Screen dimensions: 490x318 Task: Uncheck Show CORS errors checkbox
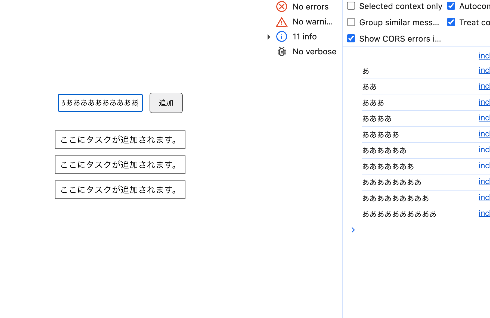tap(351, 38)
